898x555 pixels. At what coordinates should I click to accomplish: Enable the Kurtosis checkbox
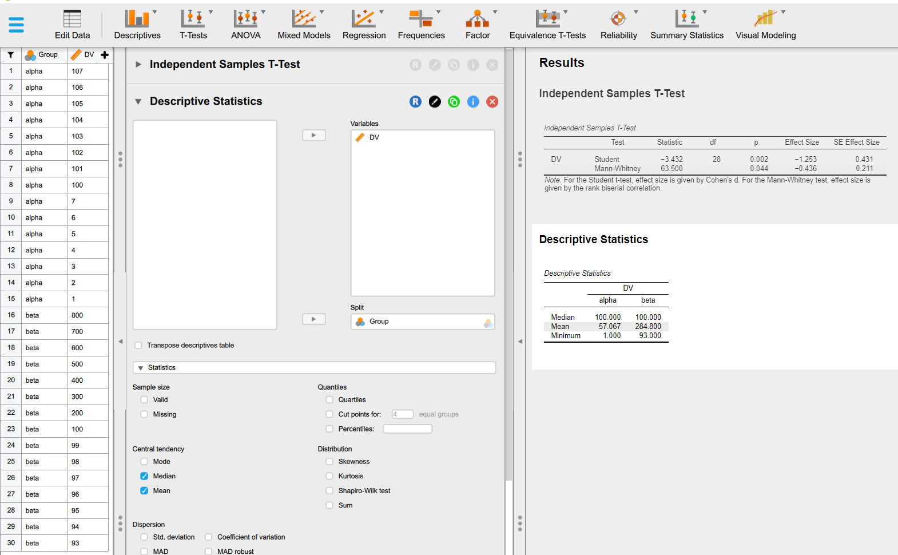[x=329, y=476]
